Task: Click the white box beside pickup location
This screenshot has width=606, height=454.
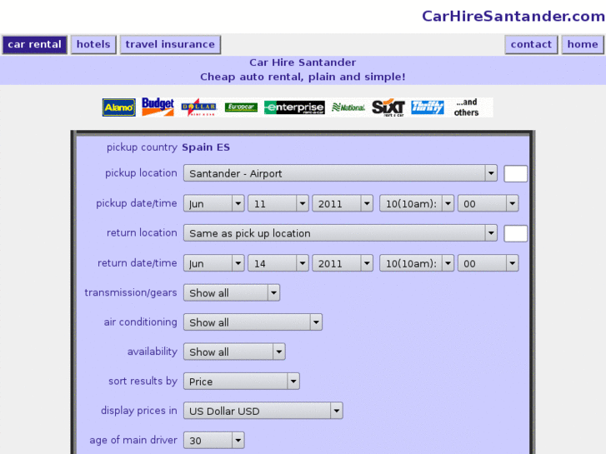Action: pos(516,173)
